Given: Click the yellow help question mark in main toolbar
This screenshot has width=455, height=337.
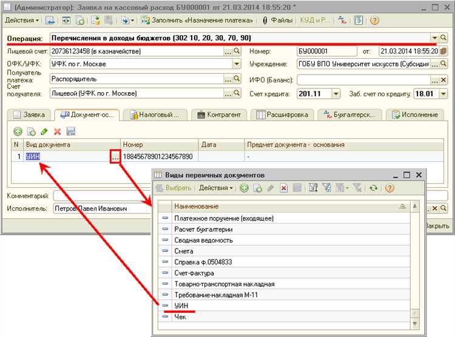Looking at the screenshot, I should [374, 20].
